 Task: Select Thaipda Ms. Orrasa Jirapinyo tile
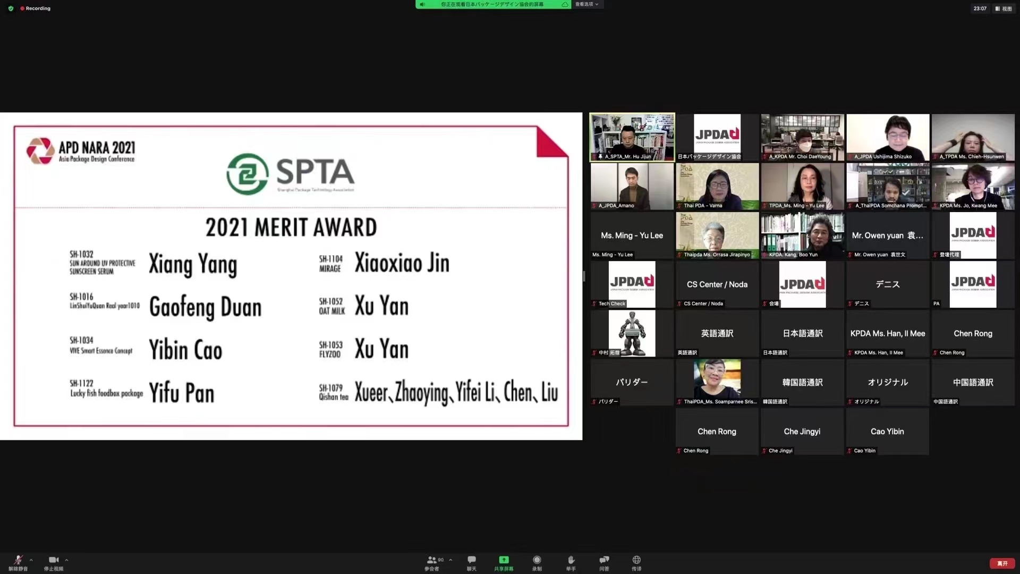pos(717,235)
